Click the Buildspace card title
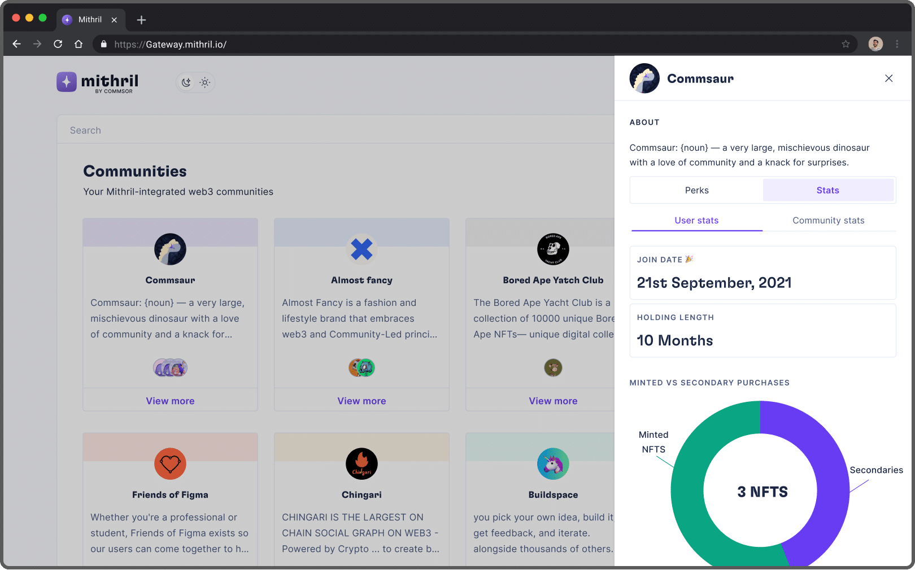 click(x=553, y=494)
